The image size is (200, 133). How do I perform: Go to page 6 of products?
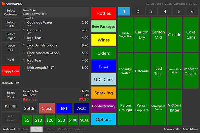coord(192,11)
